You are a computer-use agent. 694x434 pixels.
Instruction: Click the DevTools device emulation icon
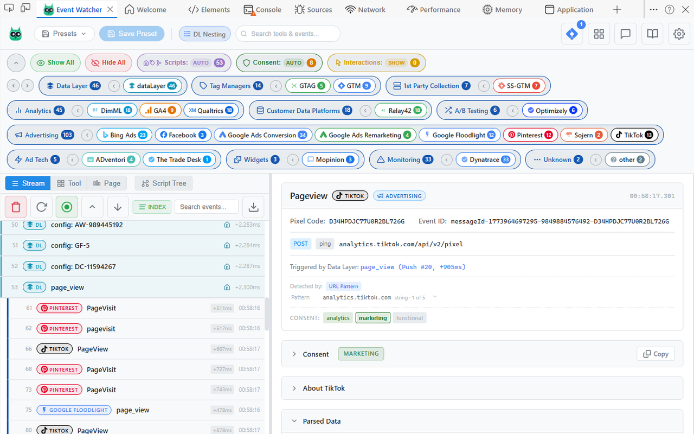[x=25, y=9]
